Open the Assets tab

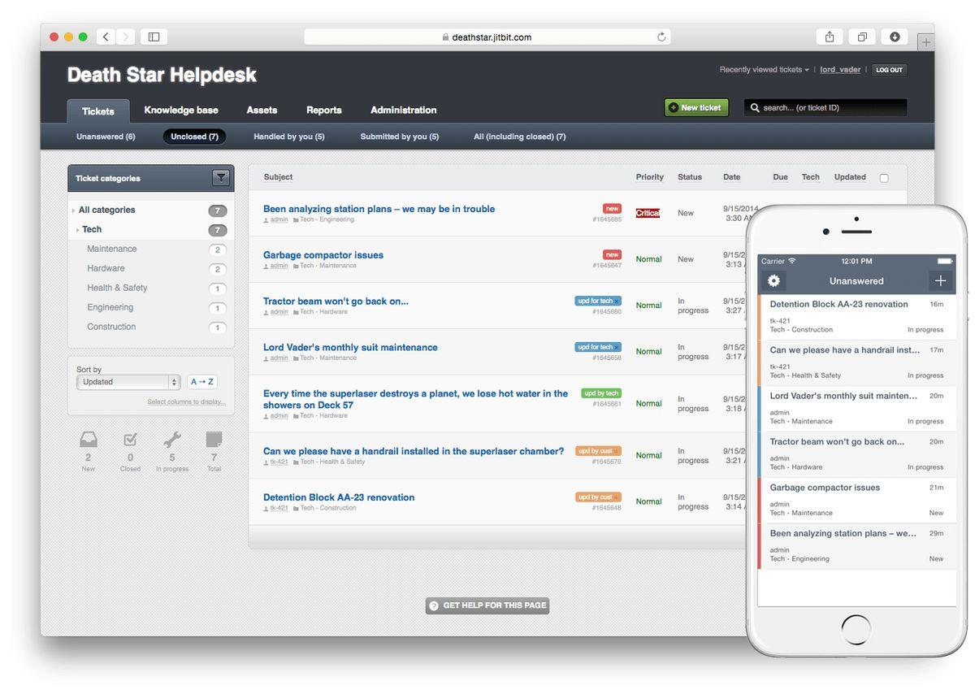(x=262, y=110)
